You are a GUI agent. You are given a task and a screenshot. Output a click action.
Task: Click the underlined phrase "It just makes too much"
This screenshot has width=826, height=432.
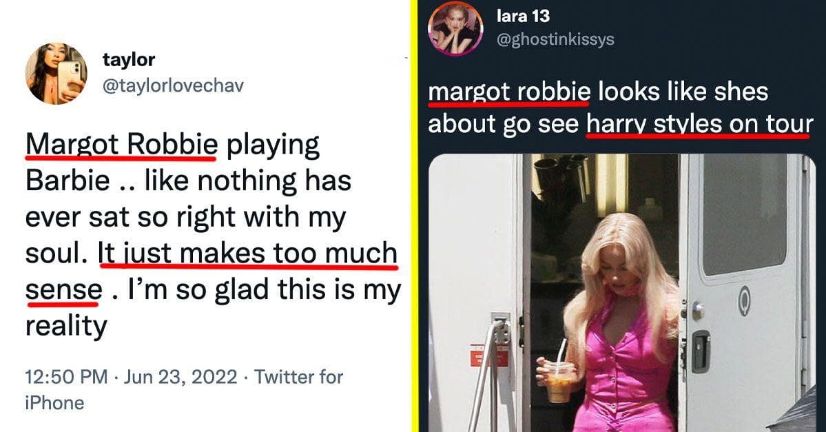coord(247,254)
